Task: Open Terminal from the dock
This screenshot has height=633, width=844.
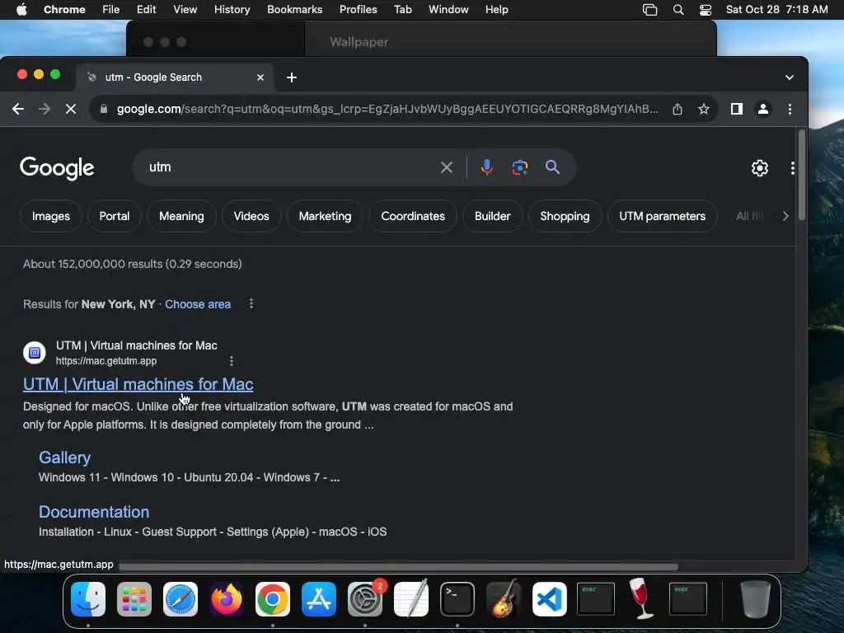Action: pos(457,599)
